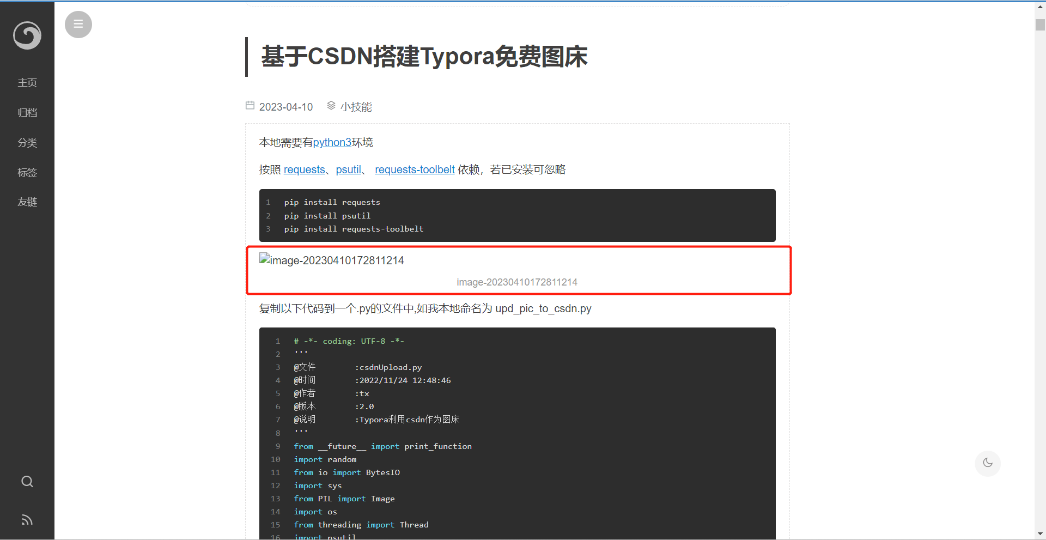Click the '# -*- coding: UTF-8 -*-' line
The height and width of the screenshot is (540, 1046).
coord(349,341)
